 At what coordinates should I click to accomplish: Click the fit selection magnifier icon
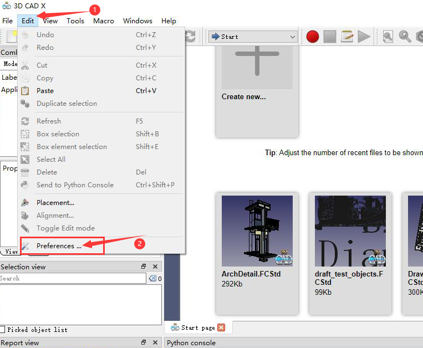point(405,37)
